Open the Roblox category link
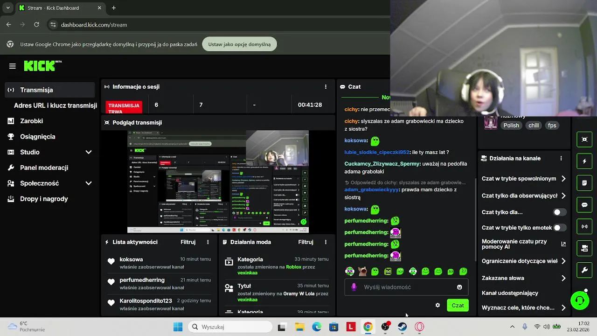The height and width of the screenshot is (336, 597). coord(294,267)
